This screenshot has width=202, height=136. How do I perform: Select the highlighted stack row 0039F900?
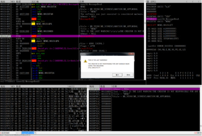(x=144, y=89)
